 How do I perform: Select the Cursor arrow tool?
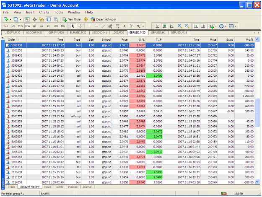[73, 26]
